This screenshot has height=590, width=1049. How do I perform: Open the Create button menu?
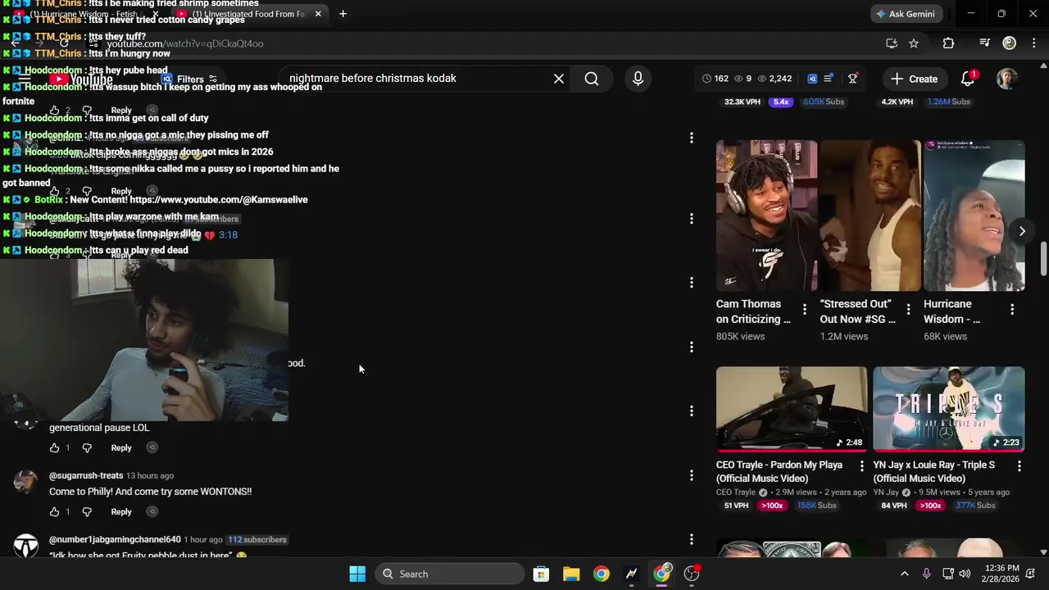click(x=915, y=79)
